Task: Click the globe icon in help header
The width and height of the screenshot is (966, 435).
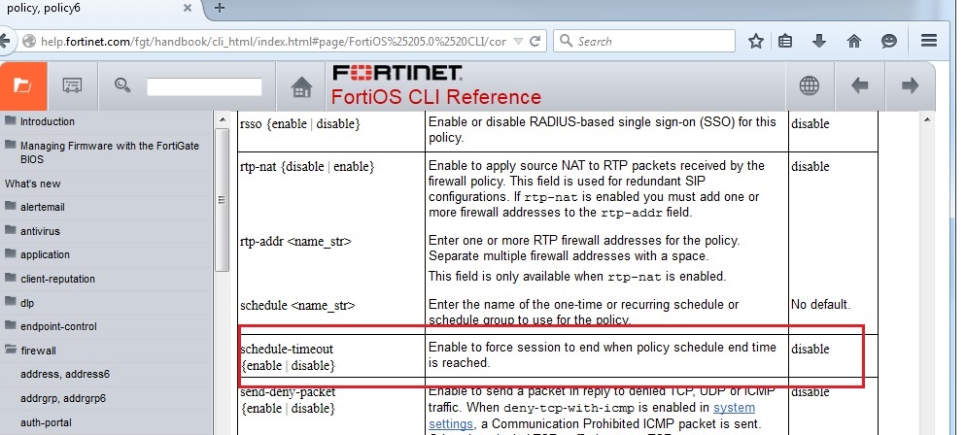Action: pyautogui.click(x=809, y=85)
